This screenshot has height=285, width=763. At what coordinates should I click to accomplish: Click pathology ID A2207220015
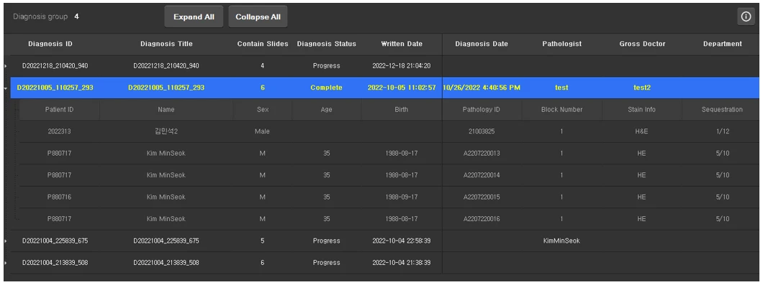pos(482,197)
